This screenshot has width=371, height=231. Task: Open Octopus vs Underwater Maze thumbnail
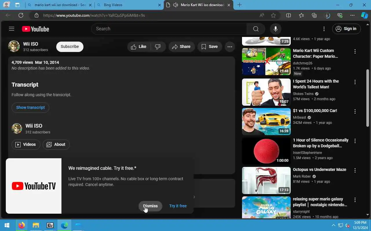[x=266, y=180]
